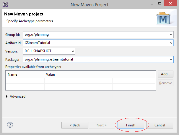Image resolution: width=179 pixels, height=135 pixels.
Task: Select the Name column header
Action: click(25, 74)
